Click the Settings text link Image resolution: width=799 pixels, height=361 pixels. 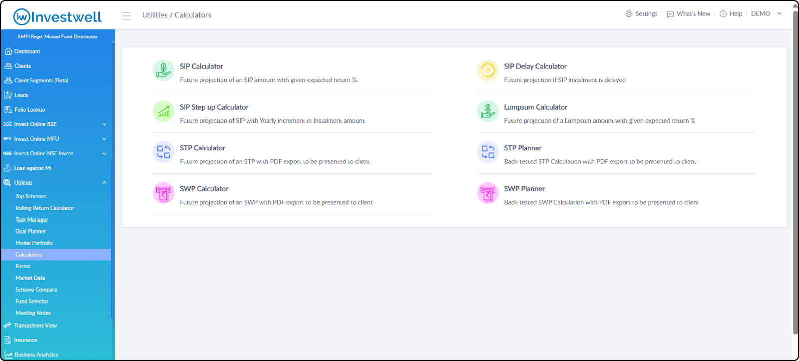(646, 14)
